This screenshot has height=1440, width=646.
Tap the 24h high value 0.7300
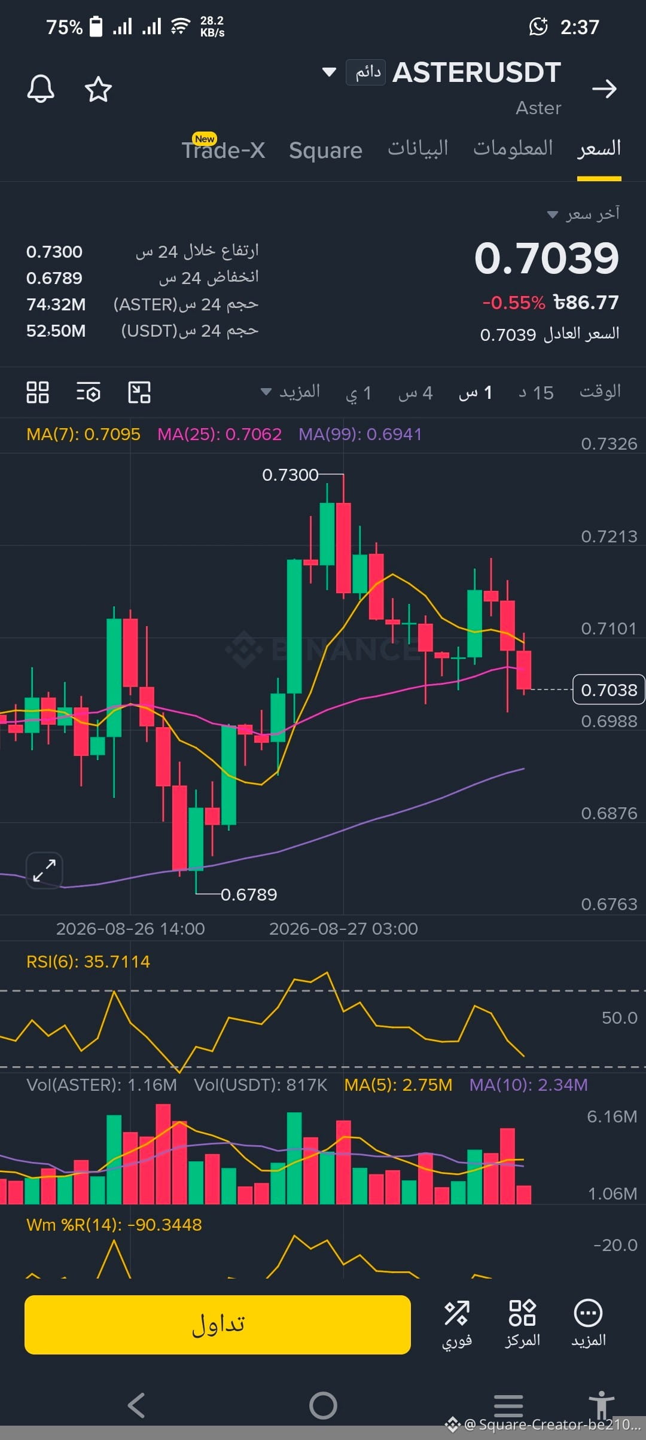click(54, 252)
